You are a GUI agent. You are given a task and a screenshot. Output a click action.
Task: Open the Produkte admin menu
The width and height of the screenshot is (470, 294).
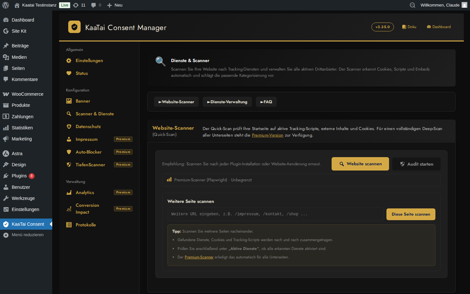26,105
